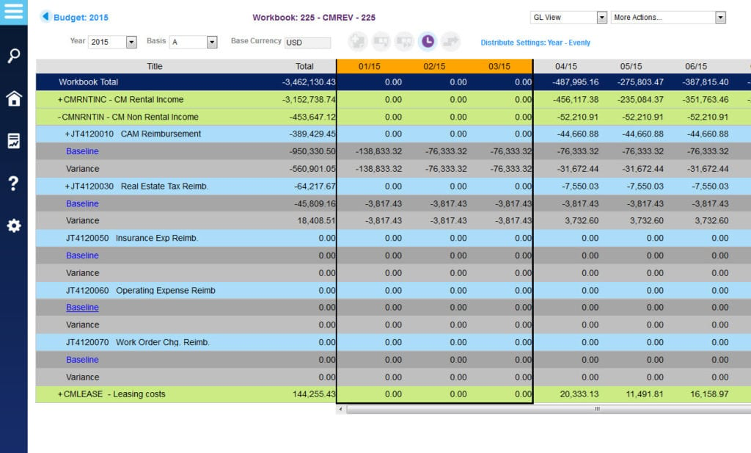The width and height of the screenshot is (751, 453).
Task: Click Baseline link under CAM Reimbursement
Action: click(x=82, y=151)
